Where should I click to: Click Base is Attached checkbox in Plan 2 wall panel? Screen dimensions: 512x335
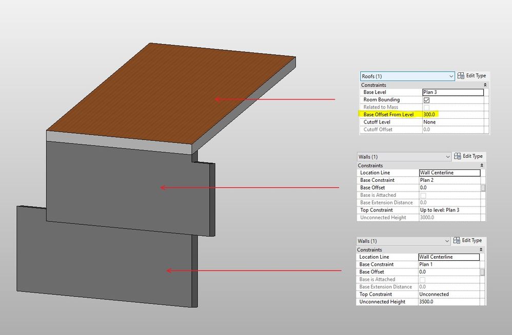tap(423, 195)
